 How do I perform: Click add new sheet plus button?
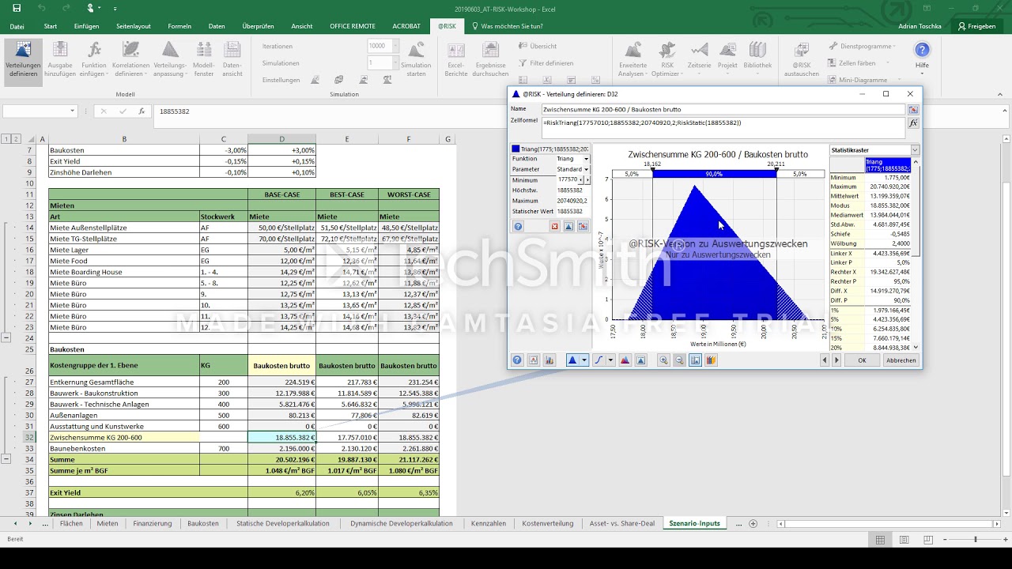point(753,523)
